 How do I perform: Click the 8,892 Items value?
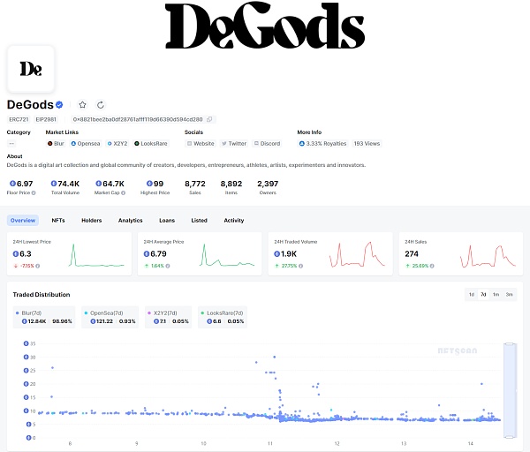click(x=231, y=184)
